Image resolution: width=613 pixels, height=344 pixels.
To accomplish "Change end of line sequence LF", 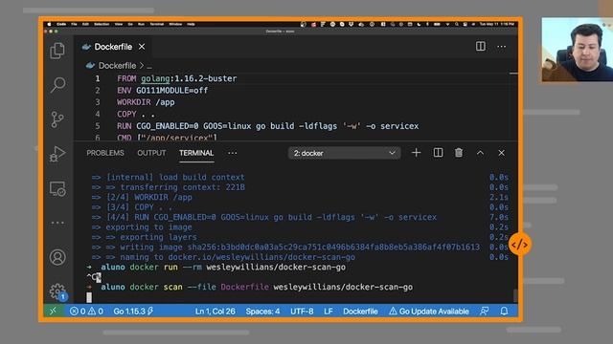I will pos(329,312).
